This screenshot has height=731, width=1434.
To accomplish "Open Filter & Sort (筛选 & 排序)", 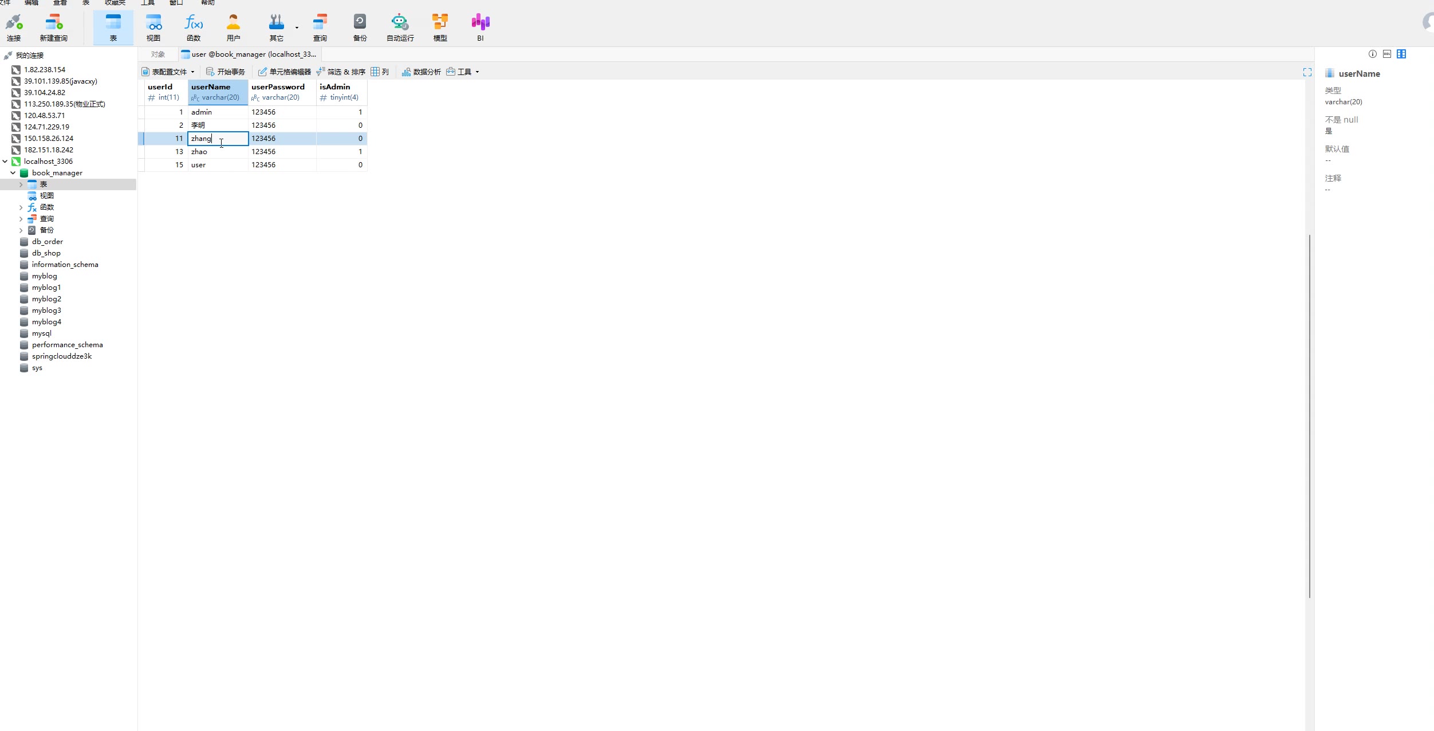I will coord(341,72).
